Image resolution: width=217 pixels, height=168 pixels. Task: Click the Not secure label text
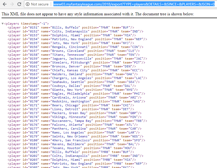[x=40, y=4]
